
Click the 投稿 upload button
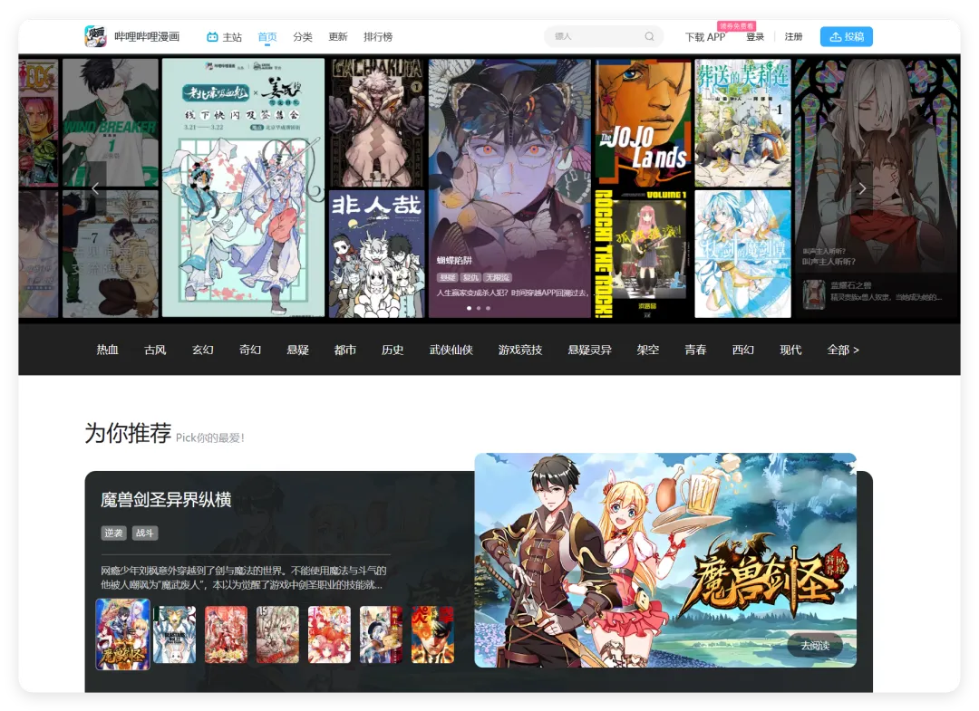[846, 37]
